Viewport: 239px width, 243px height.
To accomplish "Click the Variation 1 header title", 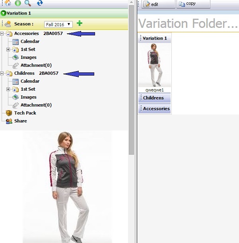I will pyautogui.click(x=19, y=13).
